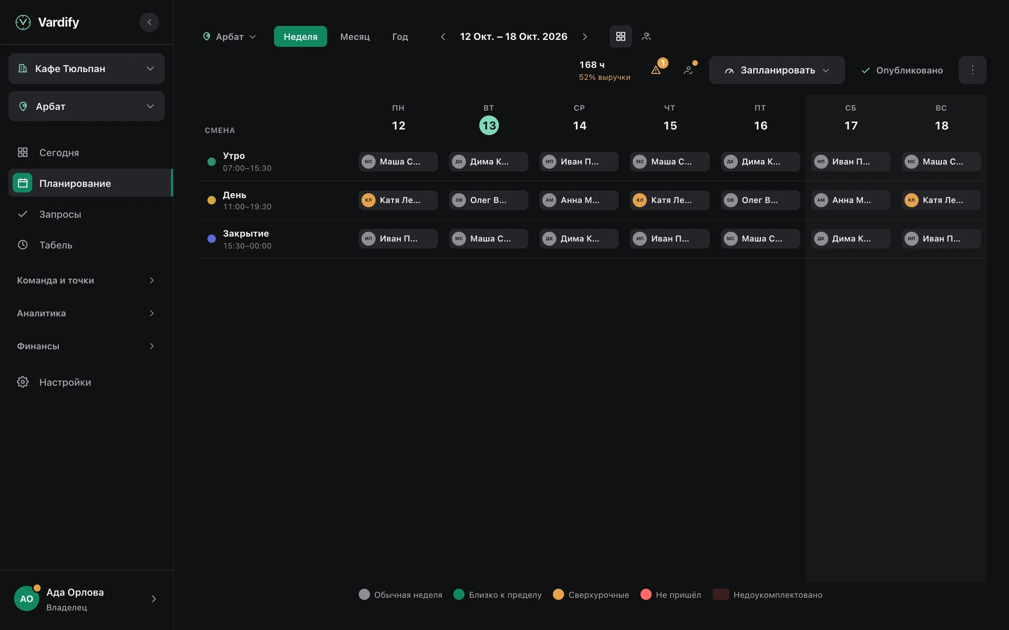1009x630 pixels.
Task: Go to next week arrow
Action: (585, 37)
